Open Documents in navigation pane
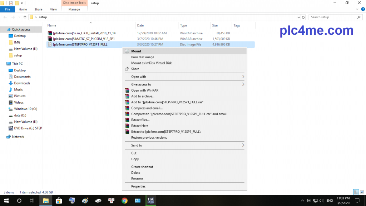 (x=22, y=77)
